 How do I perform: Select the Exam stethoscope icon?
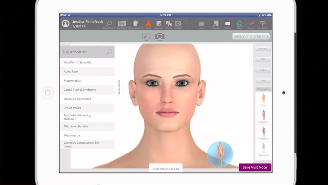240,24
